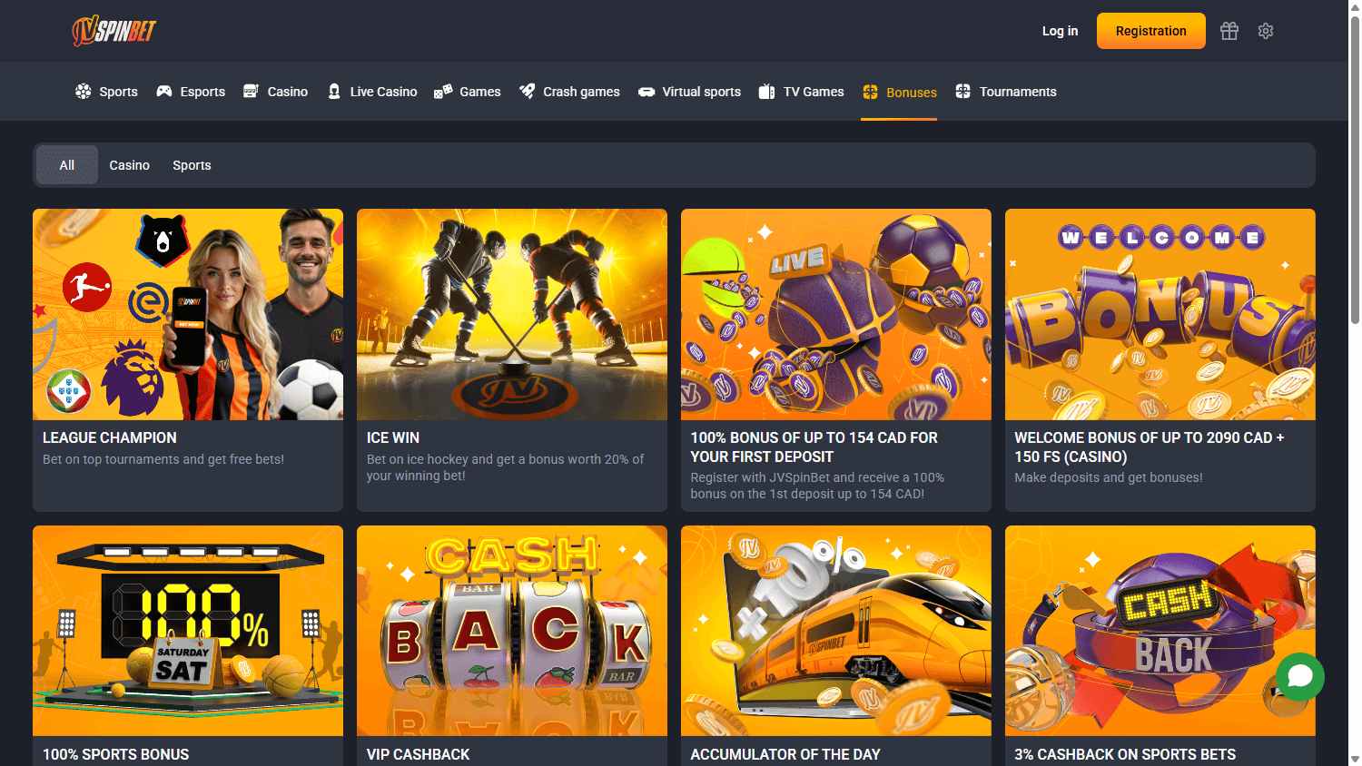The width and height of the screenshot is (1362, 766).
Task: Open the Tournaments menu item
Action: [1006, 91]
